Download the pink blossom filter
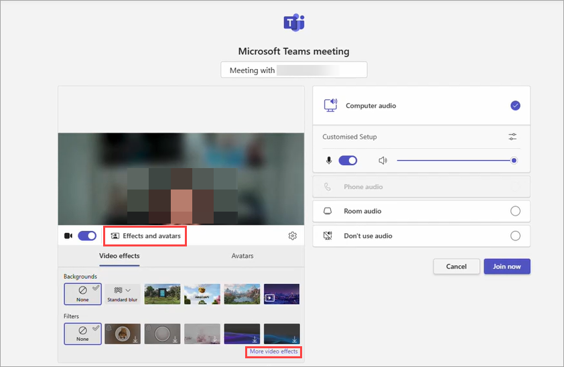The image size is (564, 367). 202,334
